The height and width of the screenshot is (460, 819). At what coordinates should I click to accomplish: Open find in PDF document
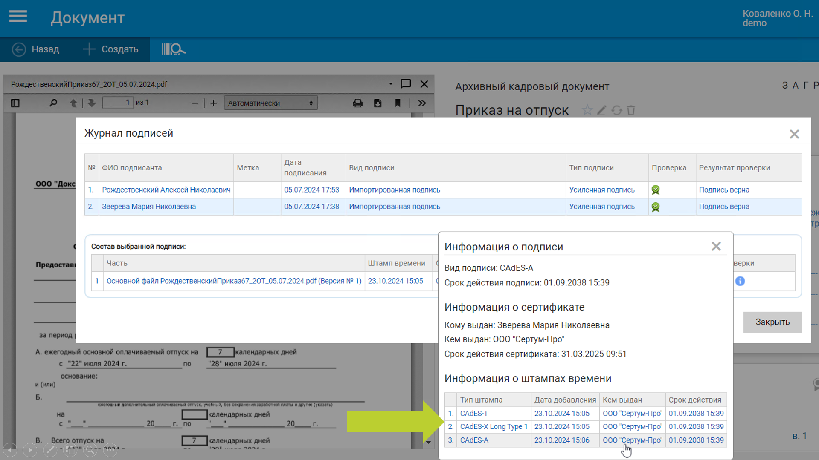coord(53,103)
